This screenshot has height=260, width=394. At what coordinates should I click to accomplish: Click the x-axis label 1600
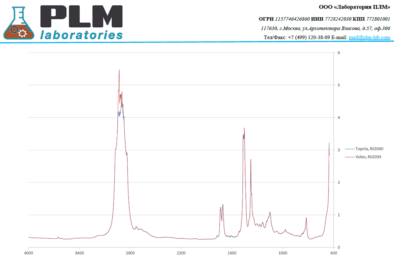[232, 253]
